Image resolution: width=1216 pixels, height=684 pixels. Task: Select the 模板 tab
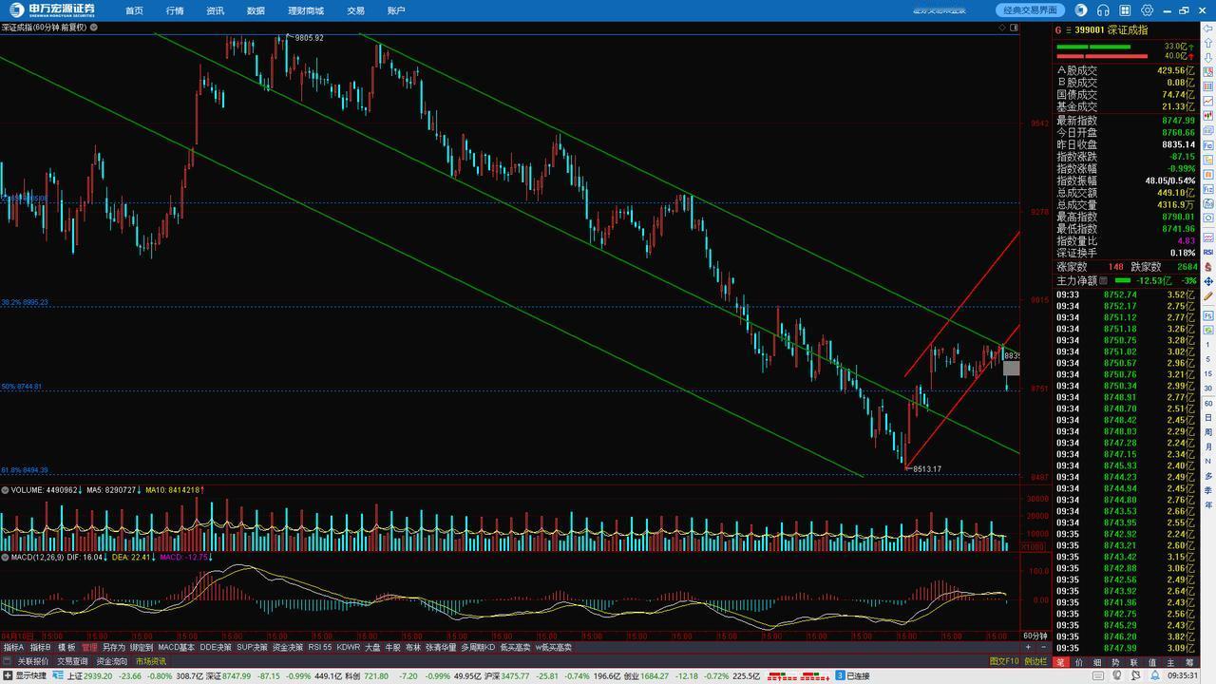tap(66, 648)
